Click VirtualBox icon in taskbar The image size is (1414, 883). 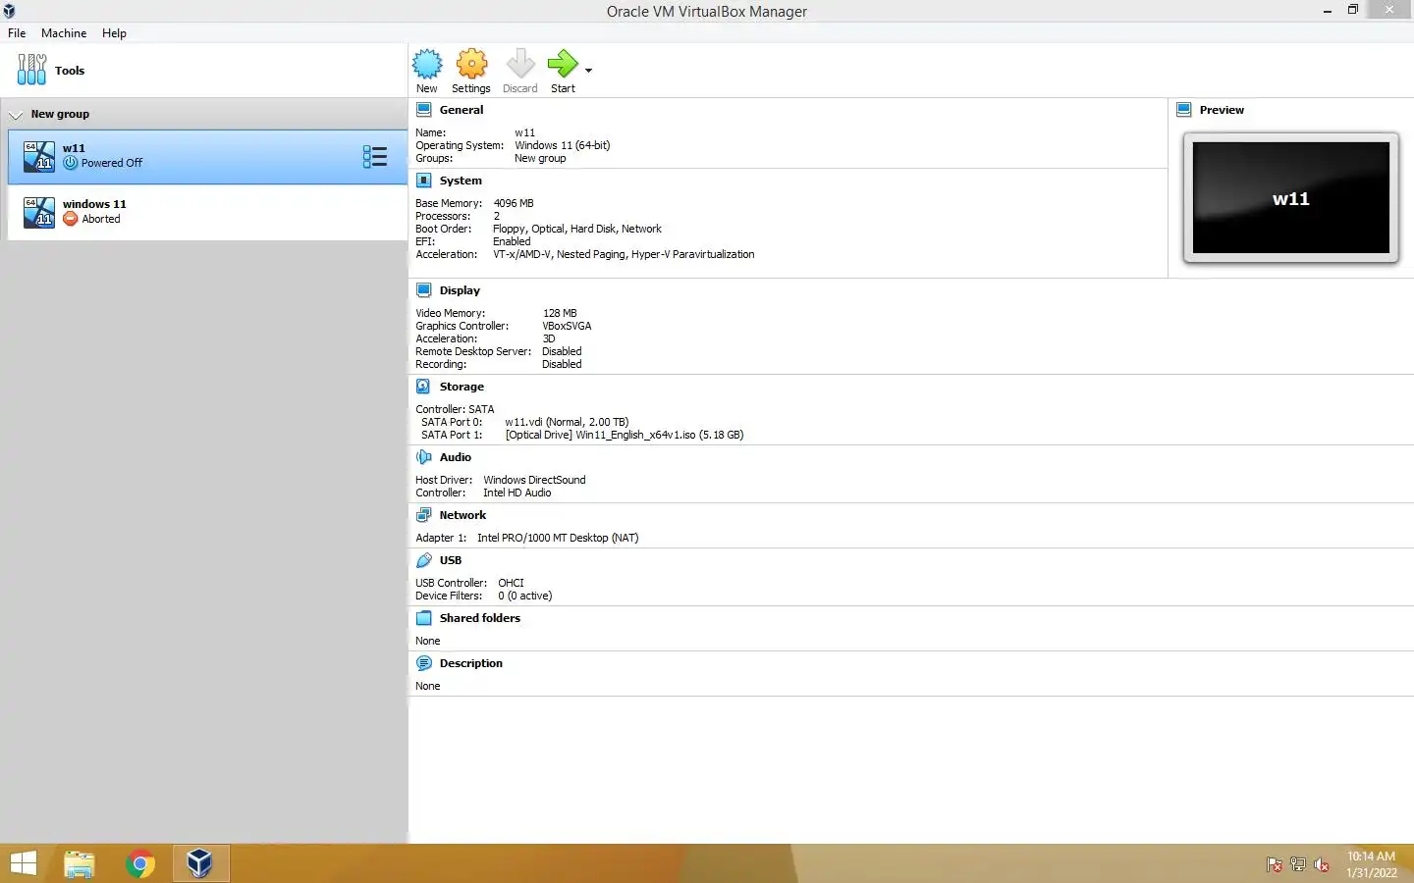tap(200, 863)
